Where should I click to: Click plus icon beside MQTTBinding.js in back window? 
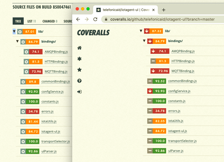26,71
